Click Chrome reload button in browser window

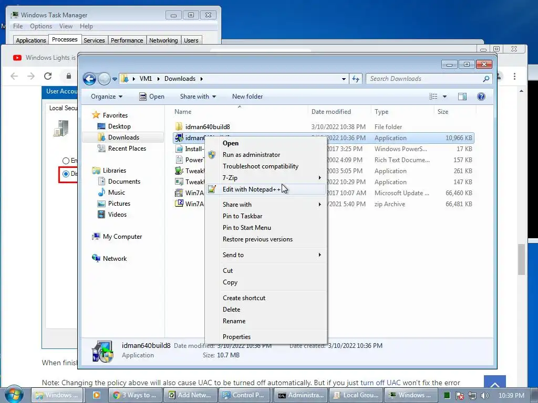(x=48, y=76)
